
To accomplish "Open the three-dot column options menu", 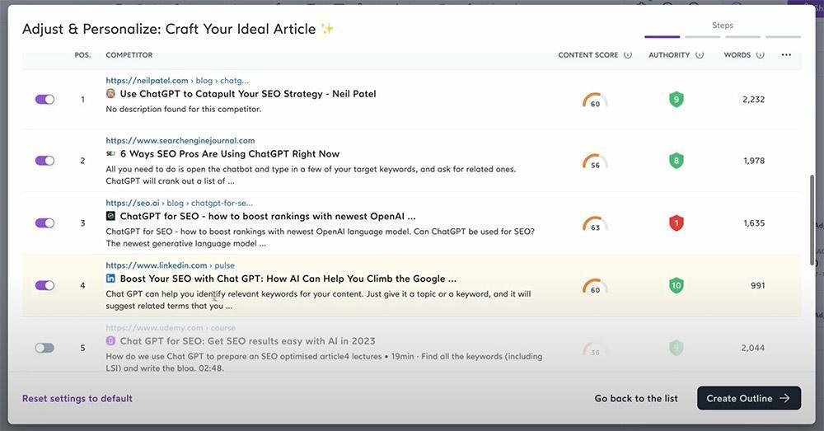I will [x=786, y=54].
